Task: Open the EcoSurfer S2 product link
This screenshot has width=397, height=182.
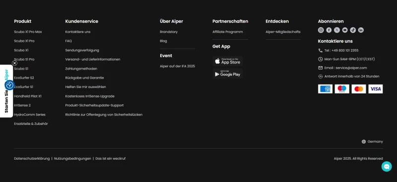Action: (x=24, y=78)
